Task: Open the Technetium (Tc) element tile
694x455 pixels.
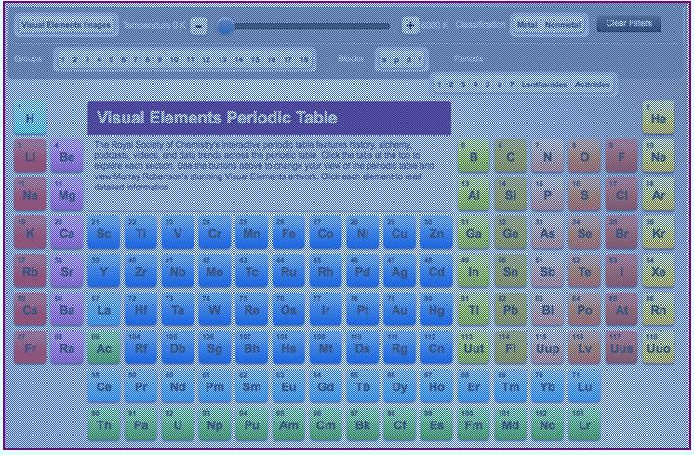Action: [251, 272]
